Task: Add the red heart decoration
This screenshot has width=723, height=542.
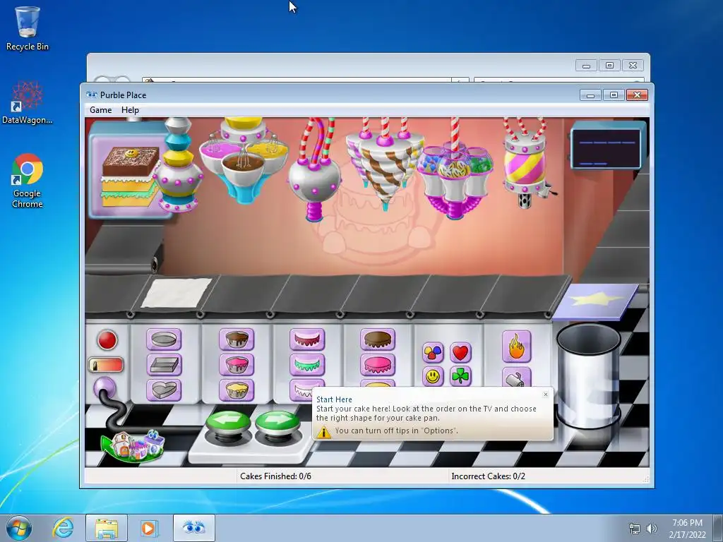Action: pyautogui.click(x=460, y=353)
